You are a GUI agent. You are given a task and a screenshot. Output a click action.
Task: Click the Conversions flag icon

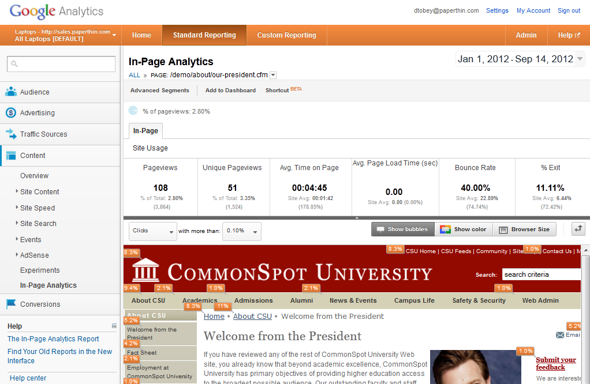[11, 304]
